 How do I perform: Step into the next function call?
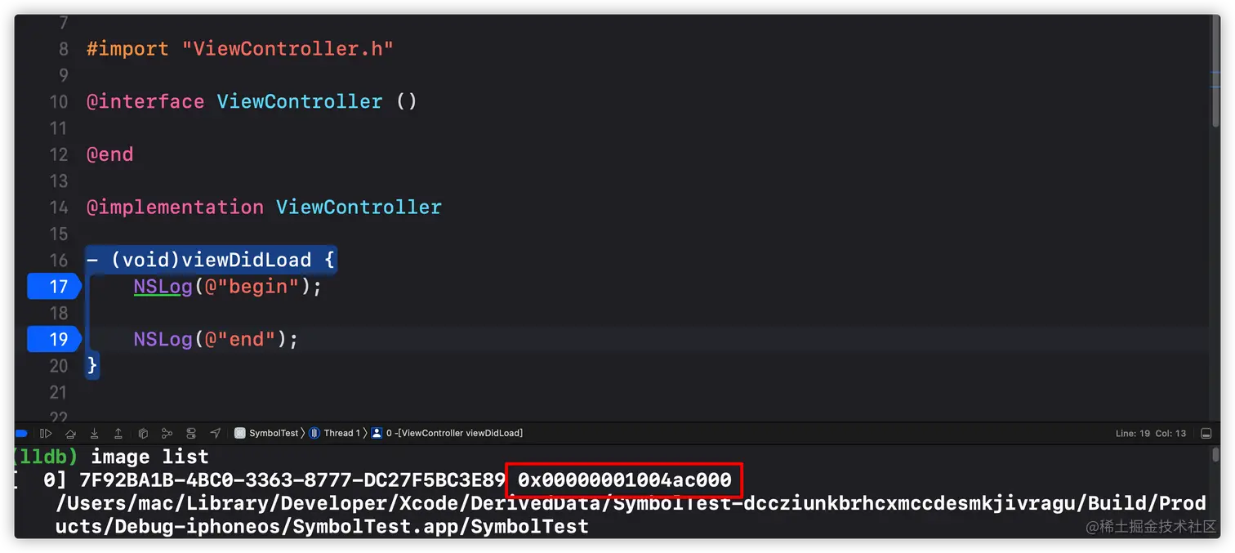[95, 433]
